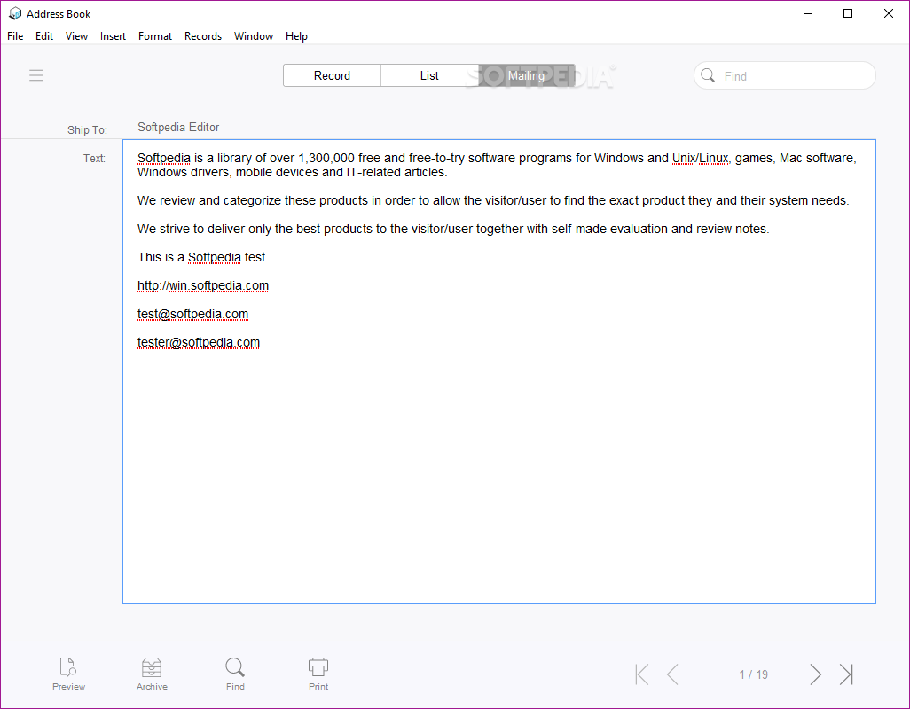Open the Format menu
910x709 pixels.
(155, 36)
